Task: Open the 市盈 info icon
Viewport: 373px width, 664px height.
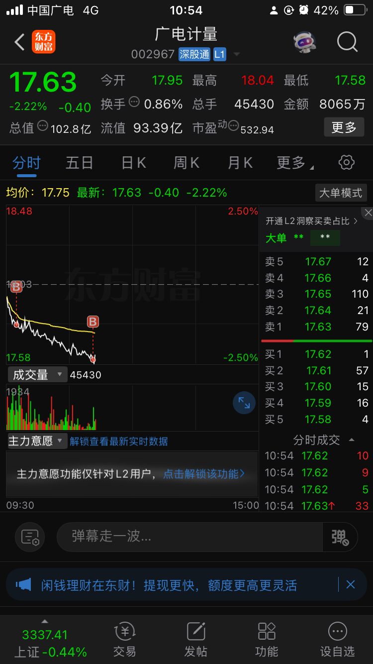Action: [233, 126]
